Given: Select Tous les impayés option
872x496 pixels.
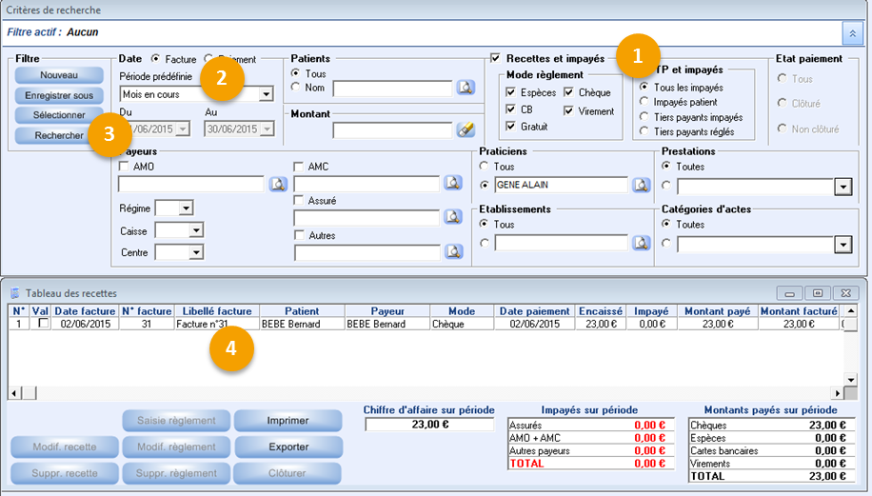Looking at the screenshot, I should click(644, 87).
